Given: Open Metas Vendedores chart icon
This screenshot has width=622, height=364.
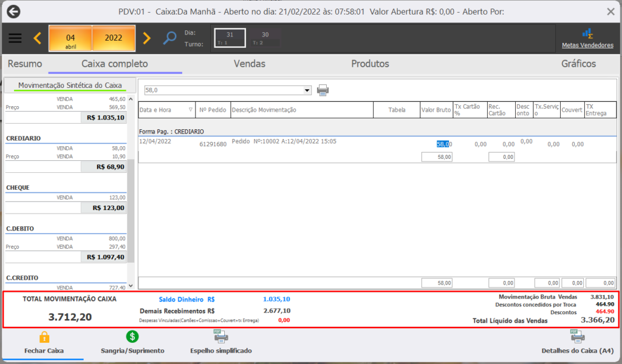Looking at the screenshot, I should pyautogui.click(x=587, y=33).
